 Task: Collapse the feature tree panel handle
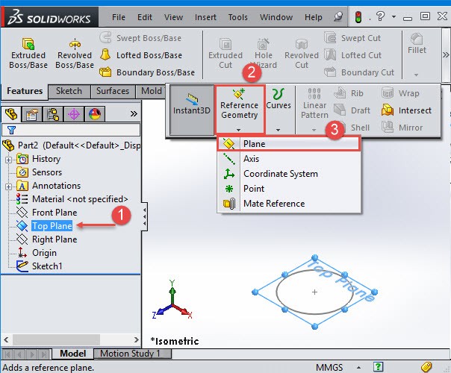point(144,216)
